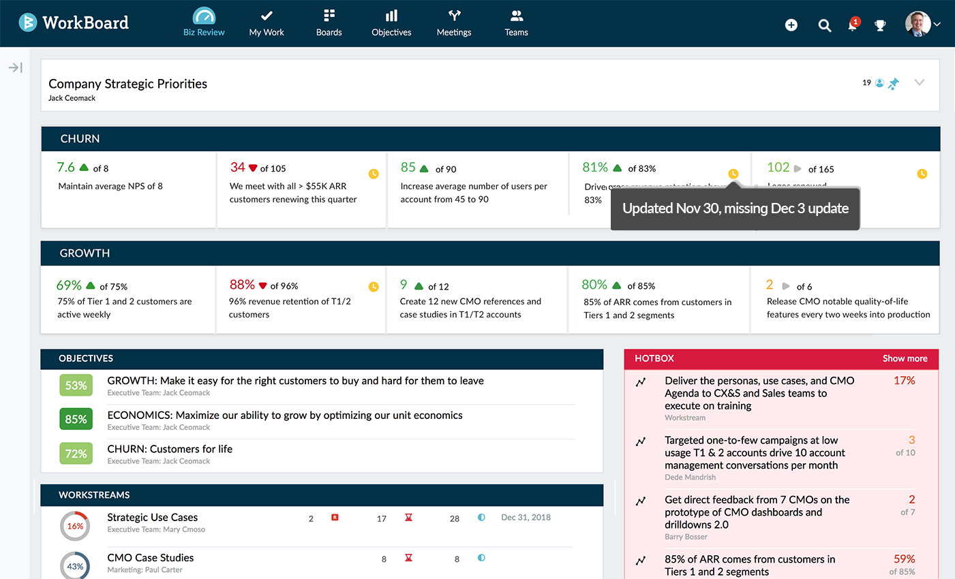Screen dimensions: 955x579
Task: Click hourglass icon in CMO Case Studies row
Action: coord(408,558)
